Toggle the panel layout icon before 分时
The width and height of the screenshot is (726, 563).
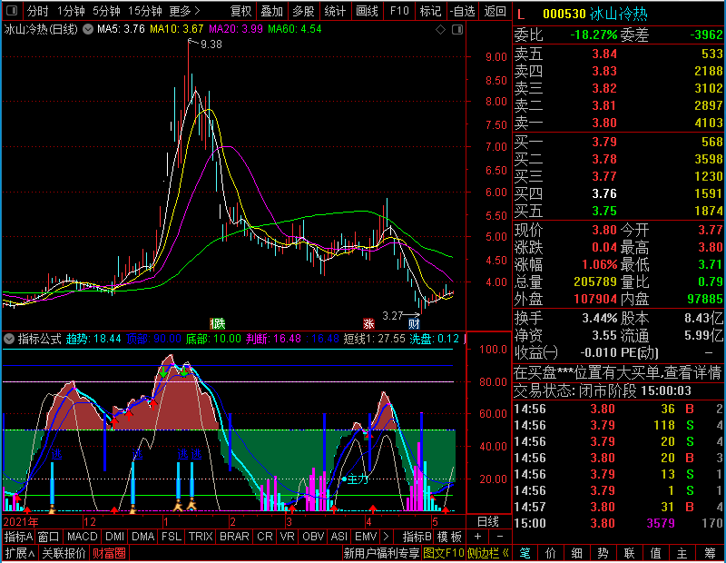(x=12, y=10)
